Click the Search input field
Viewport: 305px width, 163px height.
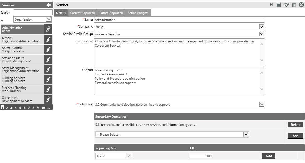click(33, 12)
